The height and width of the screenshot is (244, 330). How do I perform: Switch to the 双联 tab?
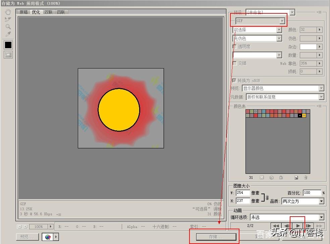pyautogui.click(x=48, y=12)
